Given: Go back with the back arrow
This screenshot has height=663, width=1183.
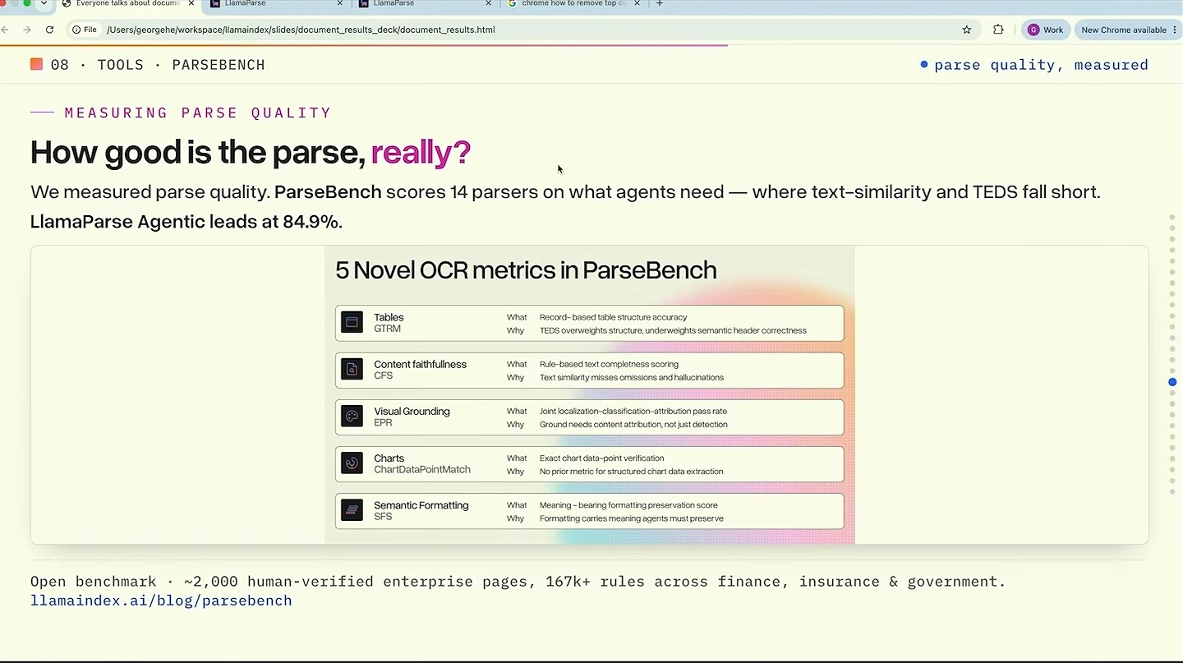Looking at the screenshot, I should (x=5, y=30).
